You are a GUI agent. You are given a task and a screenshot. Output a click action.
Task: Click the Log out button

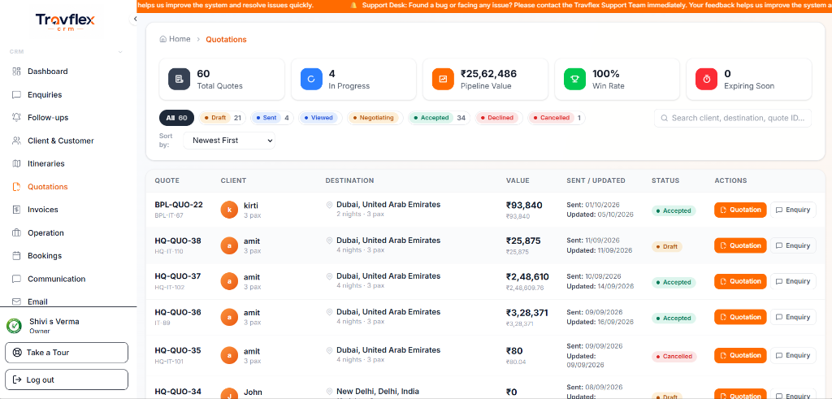coord(67,379)
